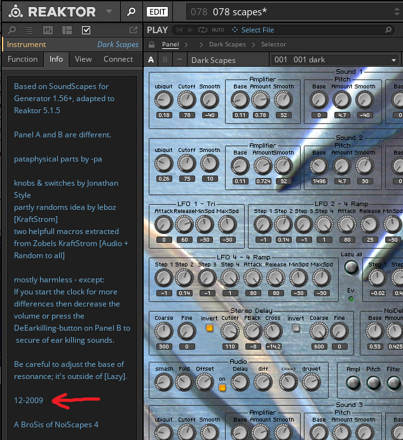Toggle the first Stereo Delay invert switch
This screenshot has height=440, width=403.
click(210, 328)
